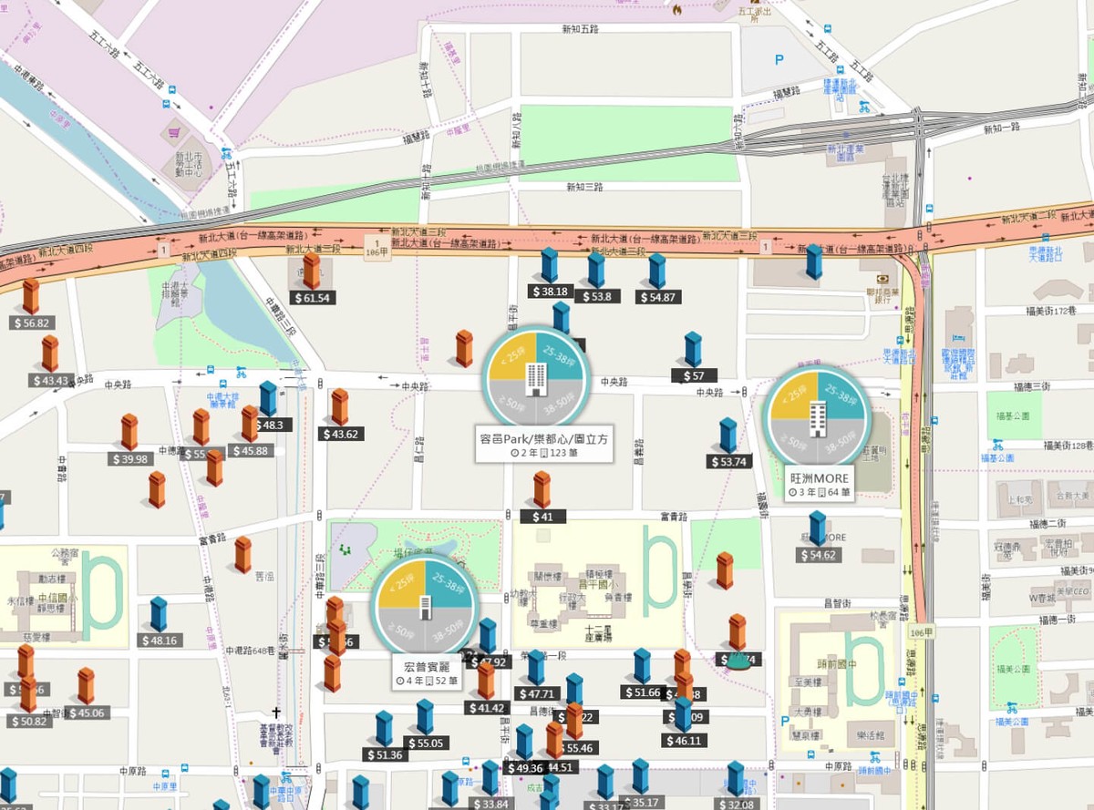This screenshot has width=1094, height=810.
Task: Click the $47.71 price tag
Action: click(537, 693)
